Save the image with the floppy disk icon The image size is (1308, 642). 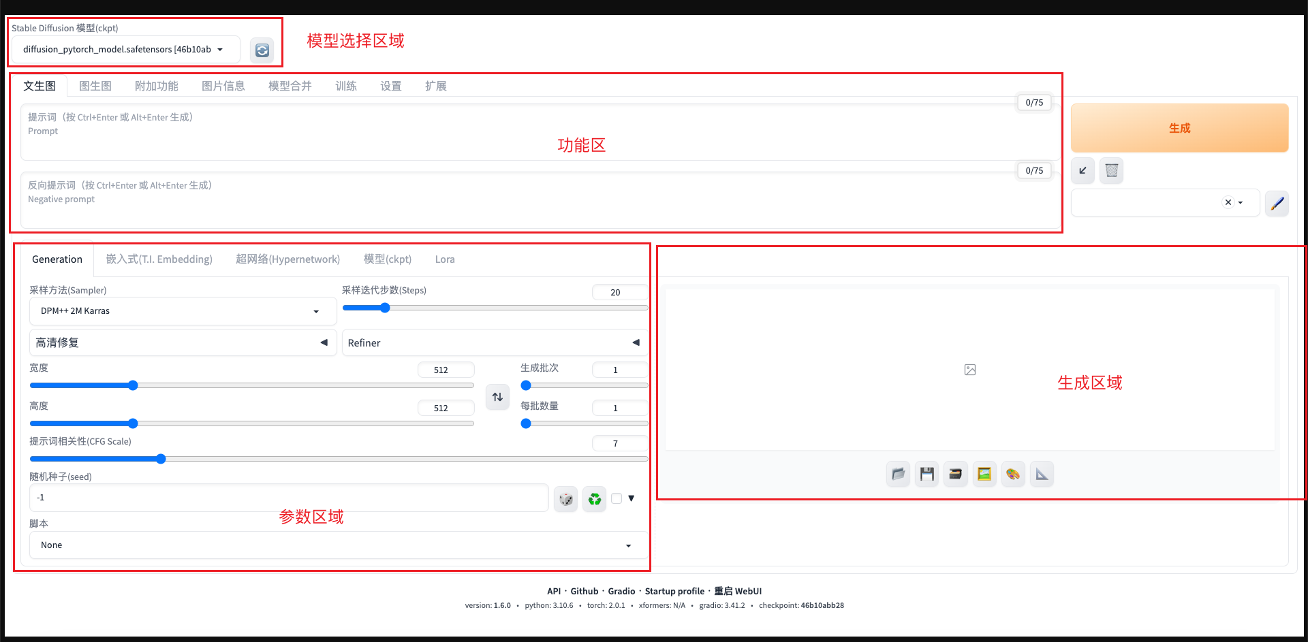(x=926, y=474)
